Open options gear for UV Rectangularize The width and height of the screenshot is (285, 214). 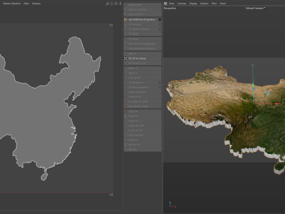coord(160,87)
